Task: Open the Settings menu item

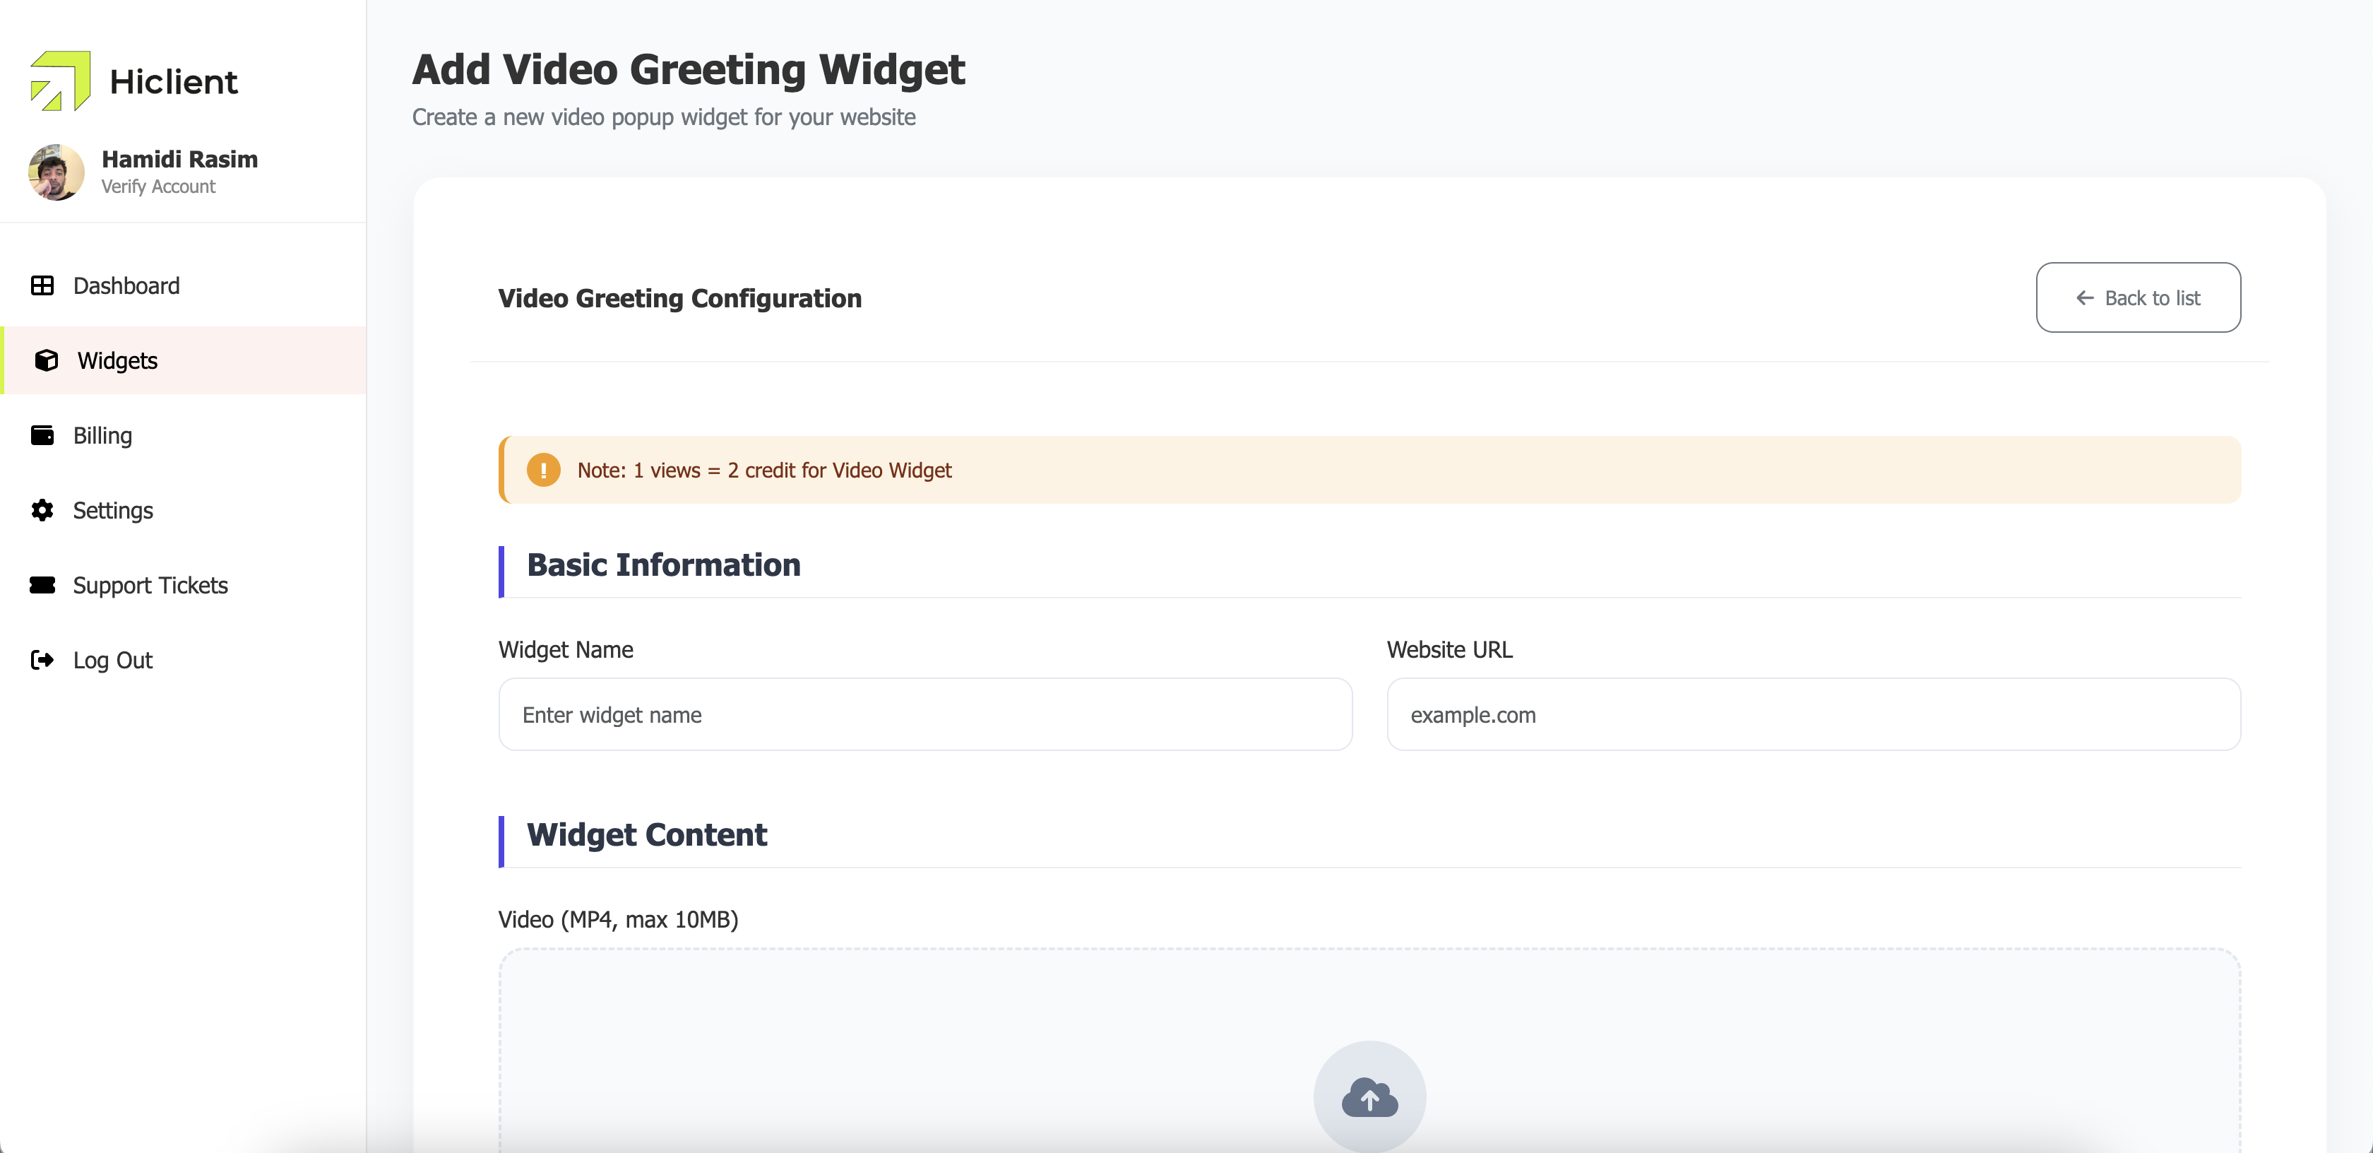Action: (184, 511)
